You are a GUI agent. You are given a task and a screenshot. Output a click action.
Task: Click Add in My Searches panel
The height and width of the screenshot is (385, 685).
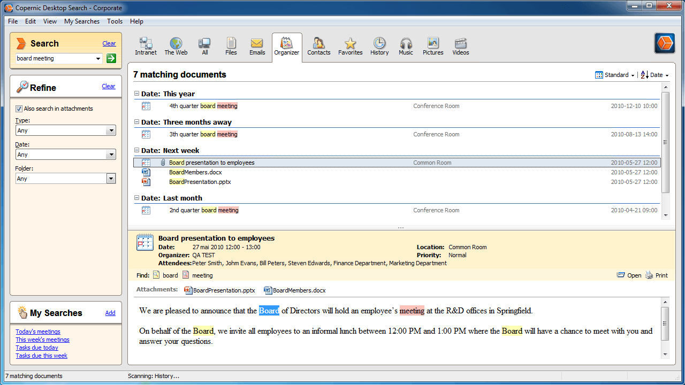(x=110, y=313)
